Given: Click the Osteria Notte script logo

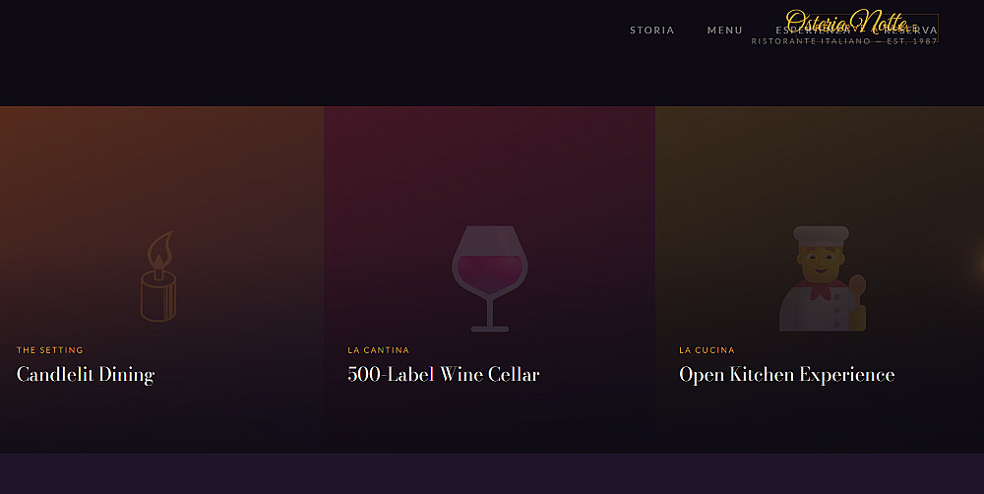Looking at the screenshot, I should 844,21.
